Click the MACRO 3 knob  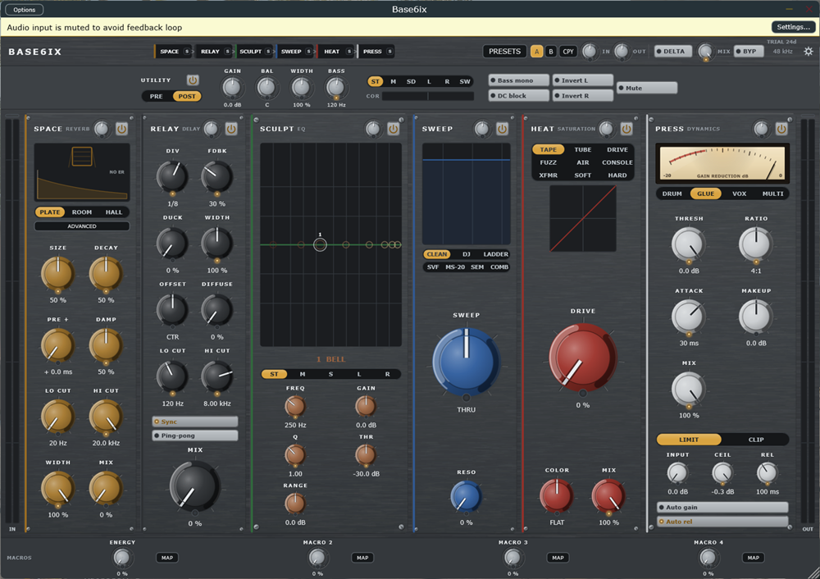point(512,558)
